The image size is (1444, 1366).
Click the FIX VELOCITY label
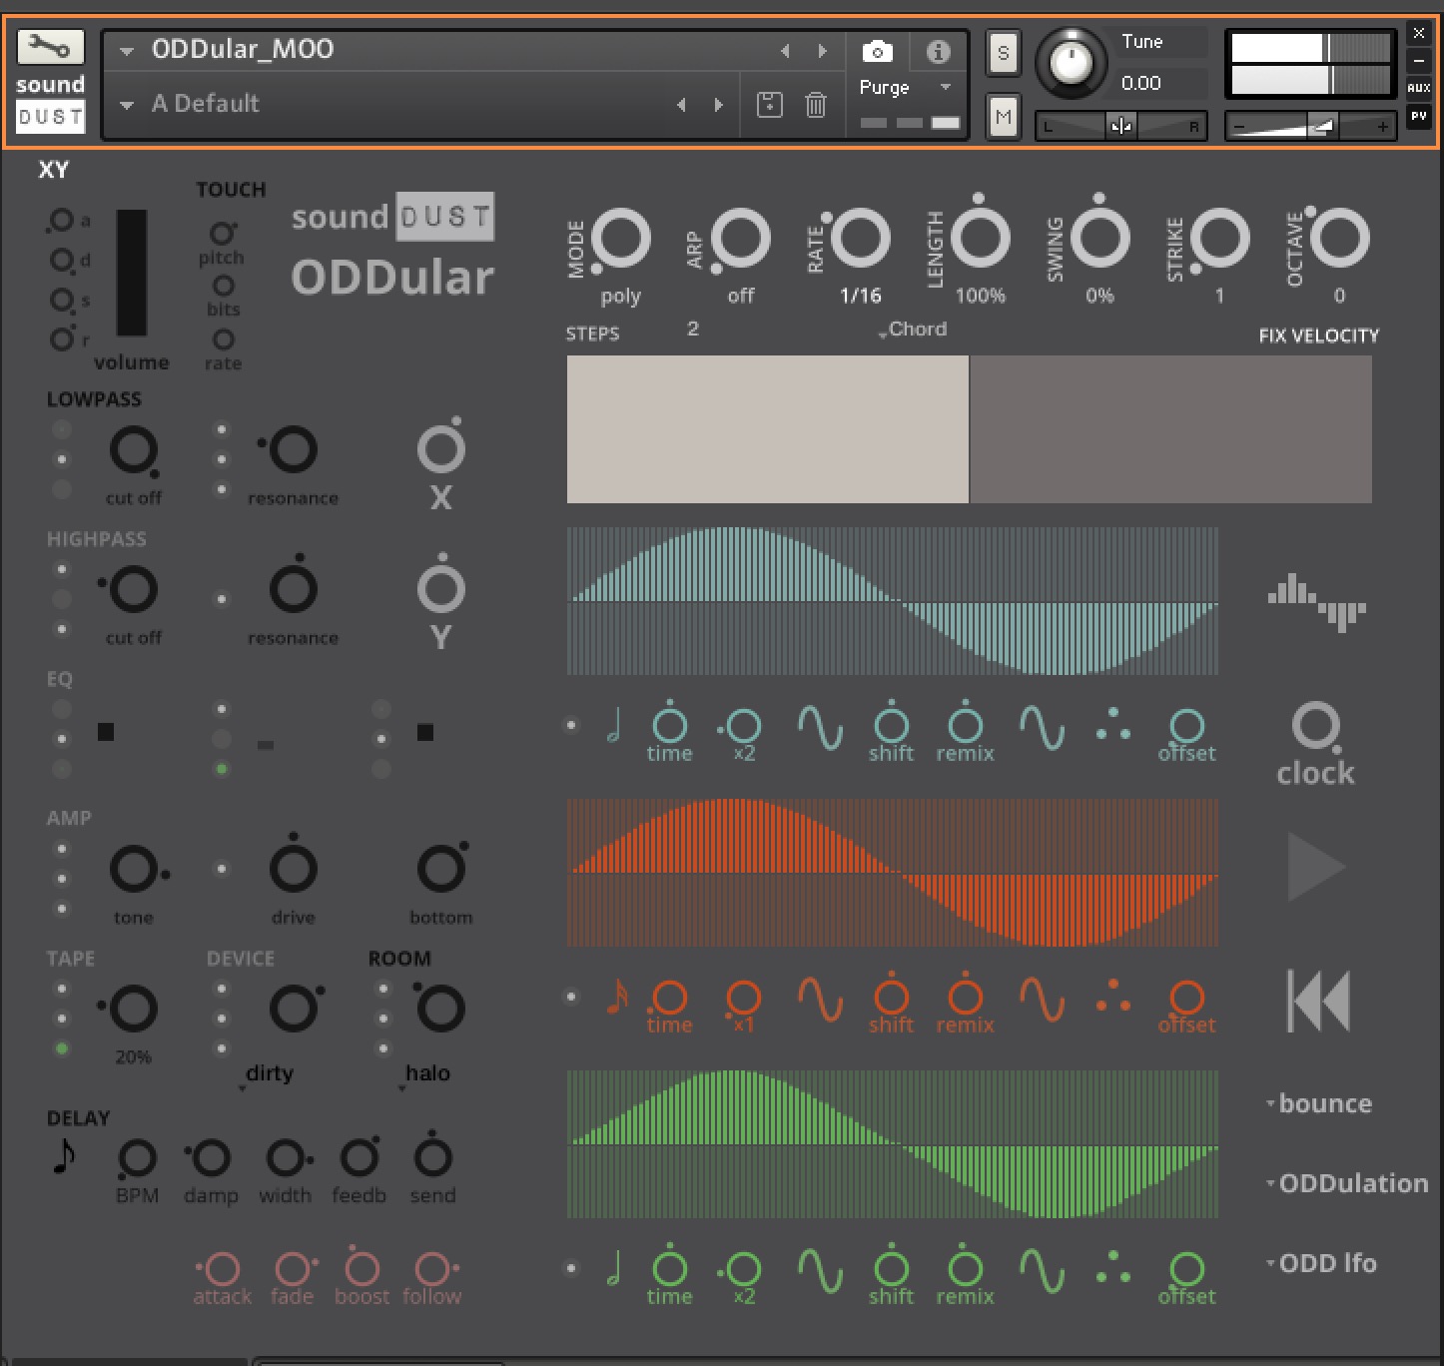tap(1318, 336)
